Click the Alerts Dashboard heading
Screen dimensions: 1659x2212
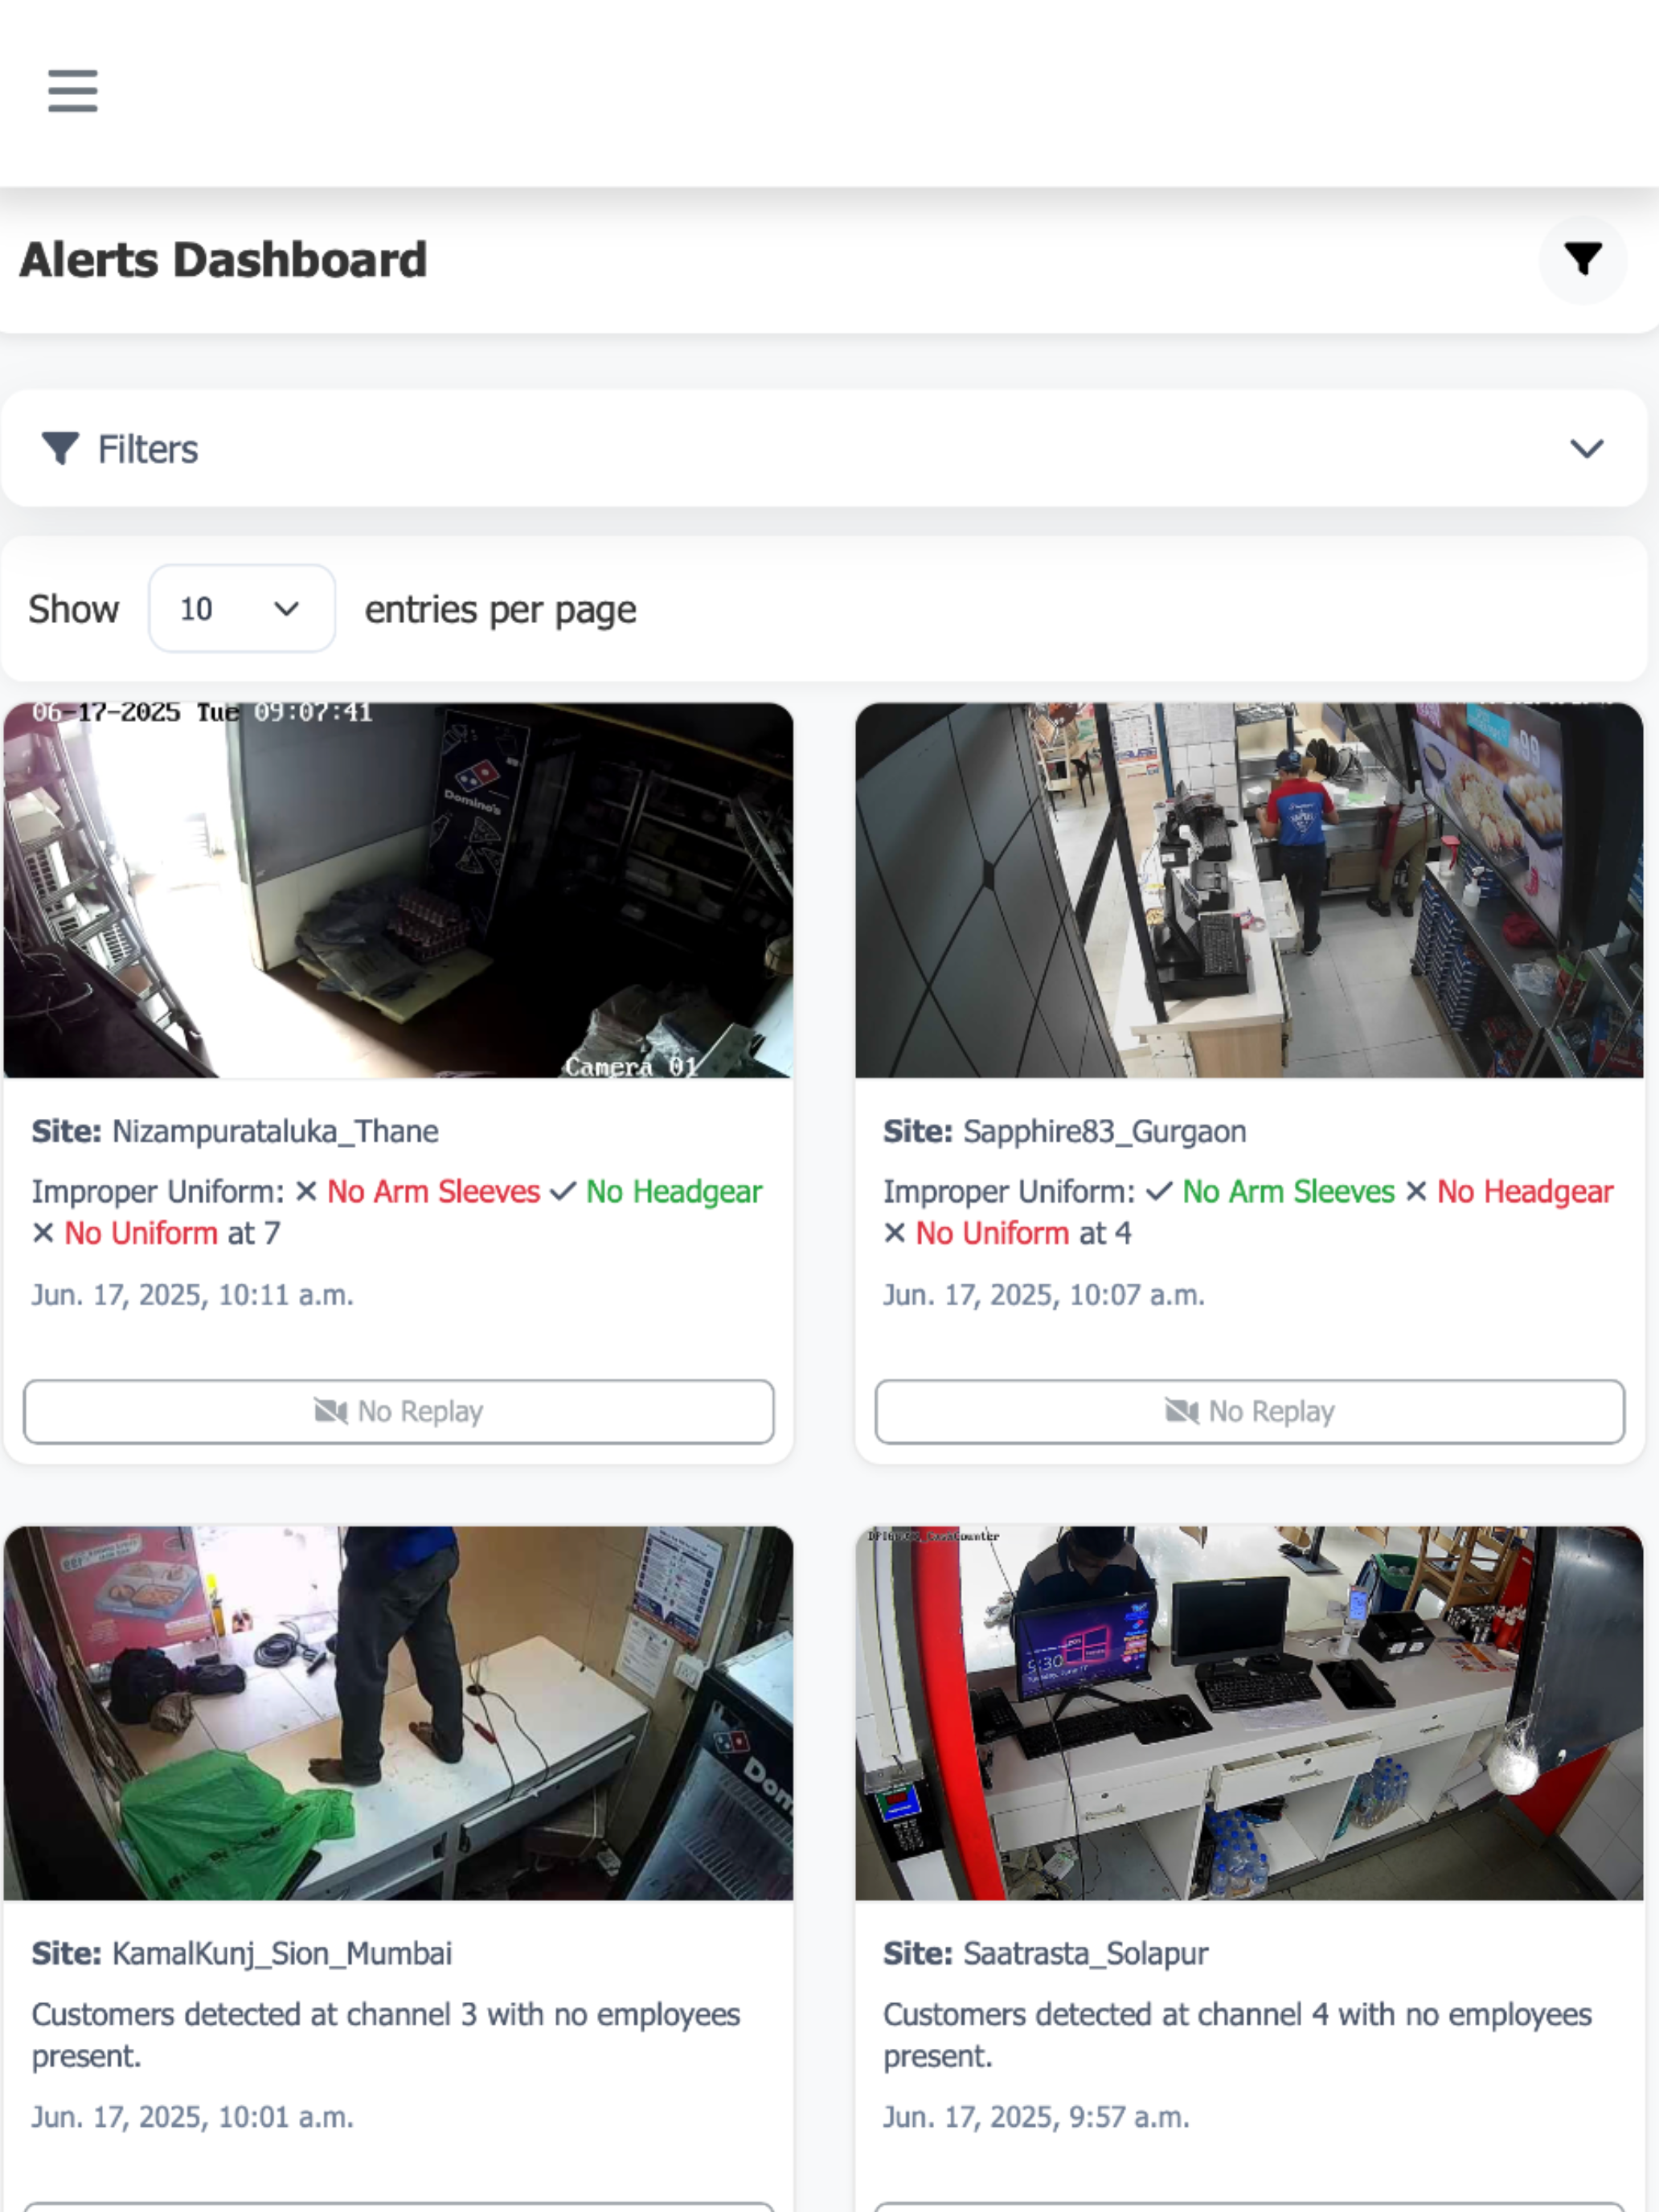223,260
